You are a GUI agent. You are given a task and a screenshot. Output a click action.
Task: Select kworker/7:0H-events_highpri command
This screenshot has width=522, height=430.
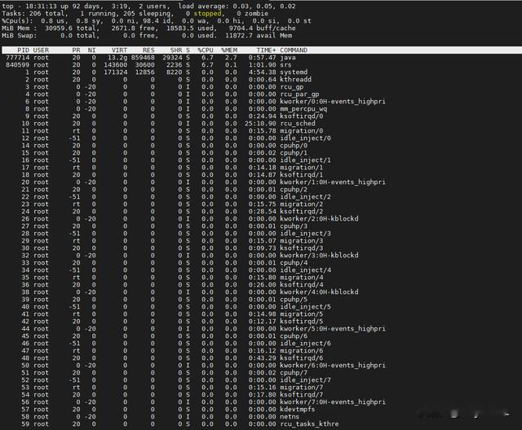(333, 401)
